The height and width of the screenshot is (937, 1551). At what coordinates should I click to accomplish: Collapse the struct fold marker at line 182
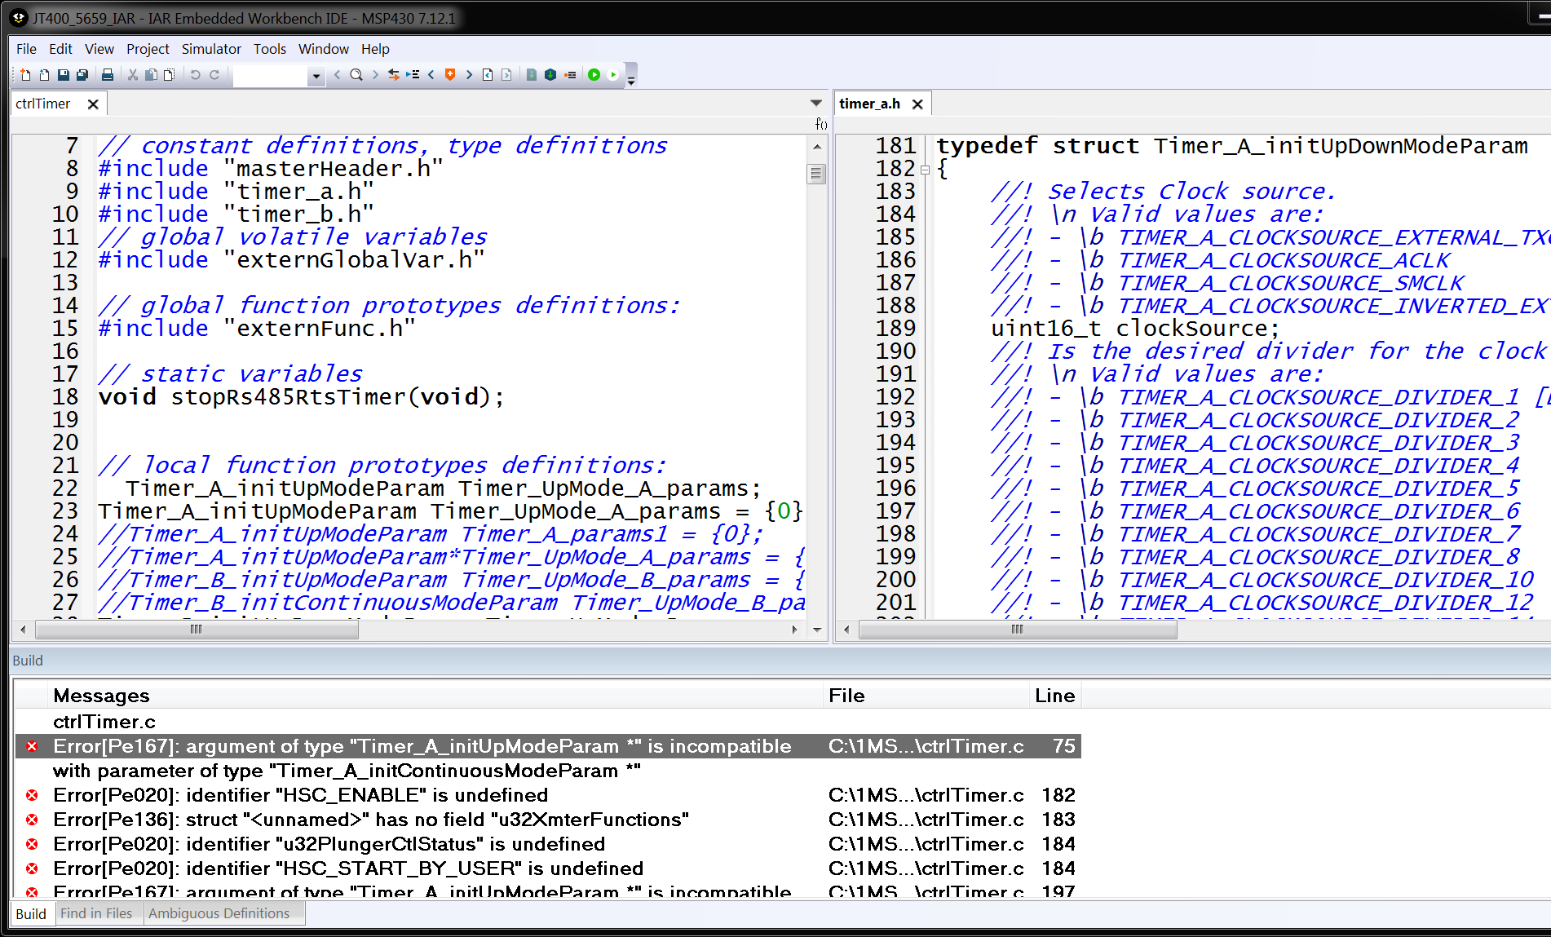pyautogui.click(x=925, y=170)
